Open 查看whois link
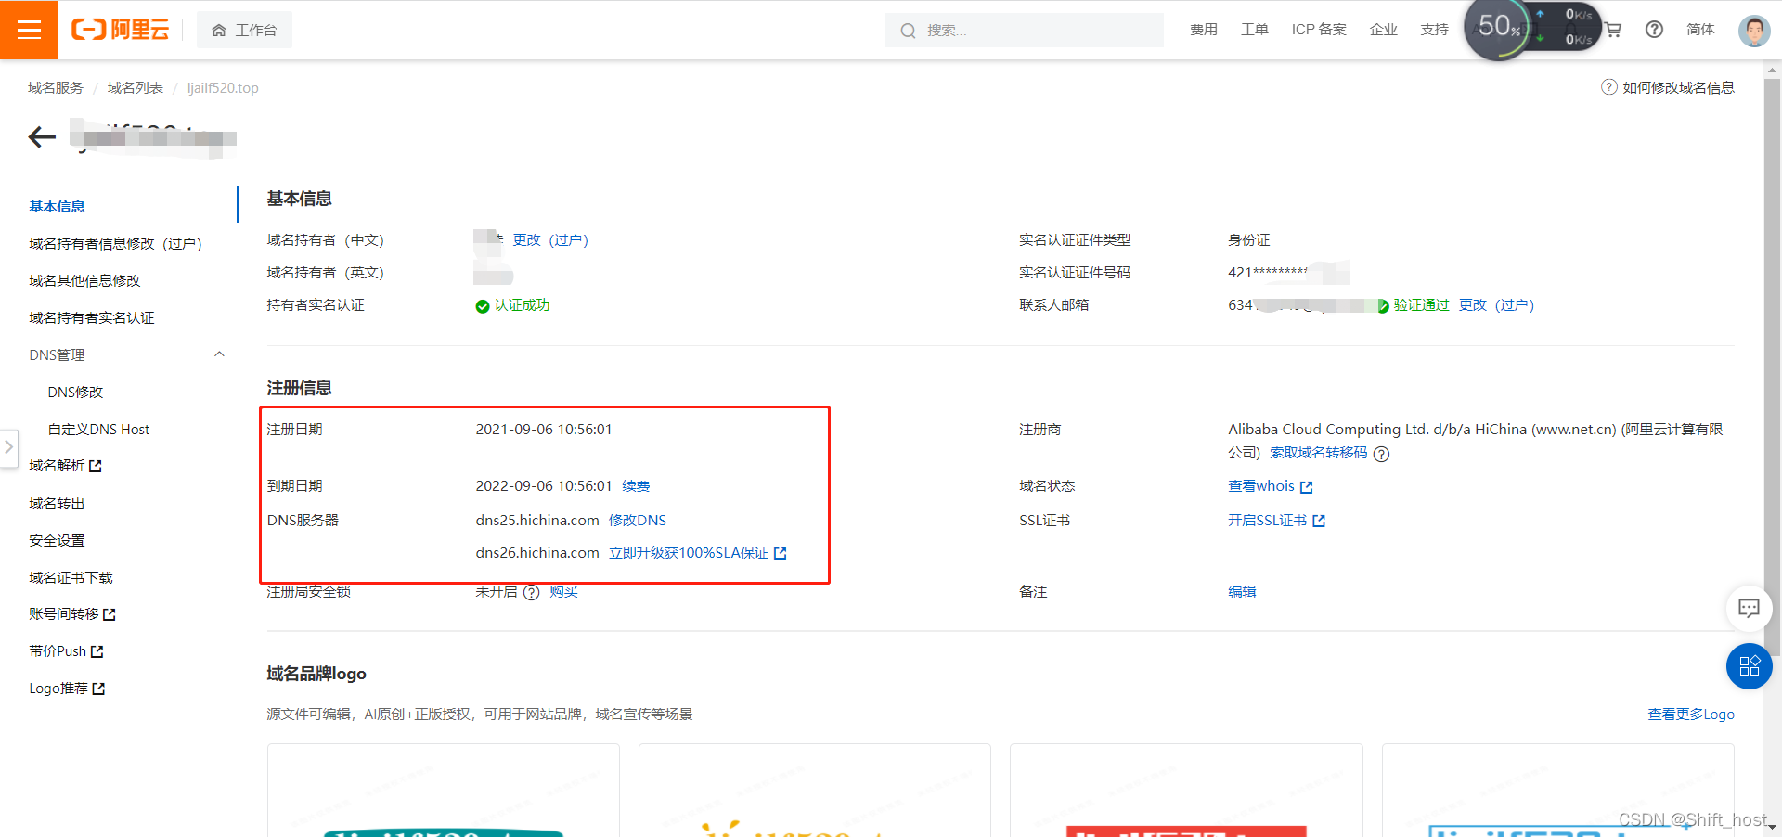The width and height of the screenshot is (1782, 837). click(1271, 485)
